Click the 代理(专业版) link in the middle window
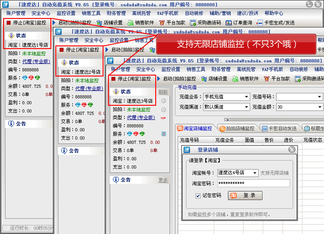 coord(89,89)
